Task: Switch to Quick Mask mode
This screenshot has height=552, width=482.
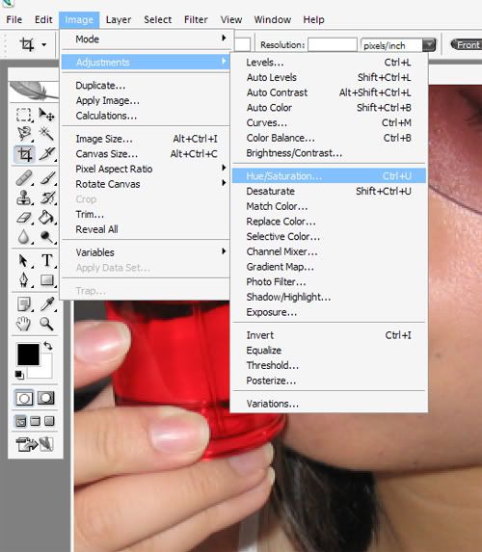Action: (x=46, y=399)
